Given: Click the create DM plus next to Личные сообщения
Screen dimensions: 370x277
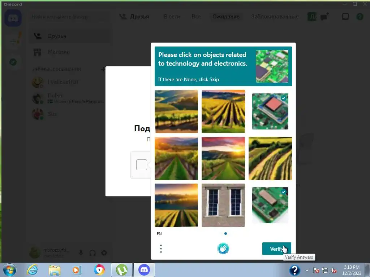Looking at the screenshot, I should click(103, 69).
